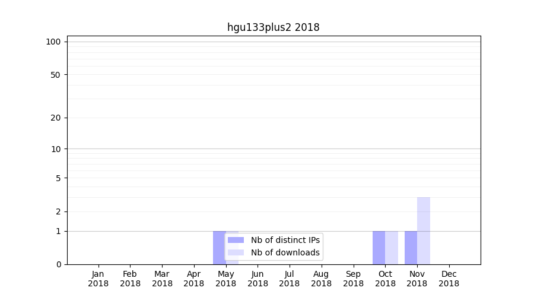Screen dimensions: 534x297
Task: Click the 0 tick on the y-axis
Action: coord(58,264)
